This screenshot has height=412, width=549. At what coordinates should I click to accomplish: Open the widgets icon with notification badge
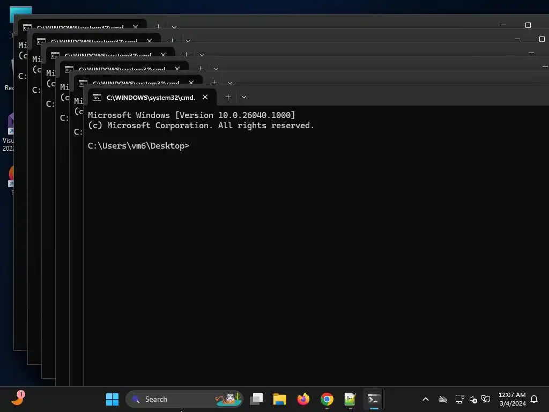(18, 398)
